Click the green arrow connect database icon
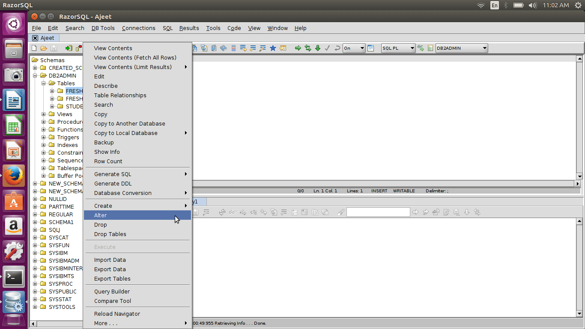The width and height of the screenshot is (585, 329). pyautogui.click(x=69, y=48)
